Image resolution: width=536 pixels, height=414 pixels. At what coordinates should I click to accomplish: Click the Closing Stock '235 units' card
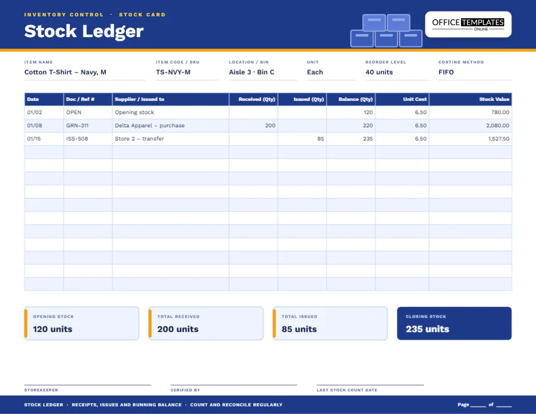click(x=454, y=323)
